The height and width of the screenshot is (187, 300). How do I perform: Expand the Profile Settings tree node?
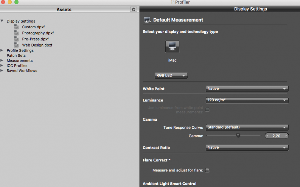[2, 50]
